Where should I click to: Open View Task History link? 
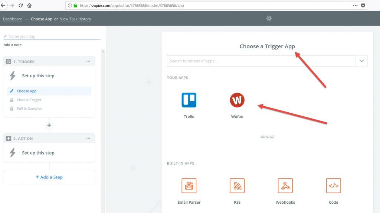[75, 19]
